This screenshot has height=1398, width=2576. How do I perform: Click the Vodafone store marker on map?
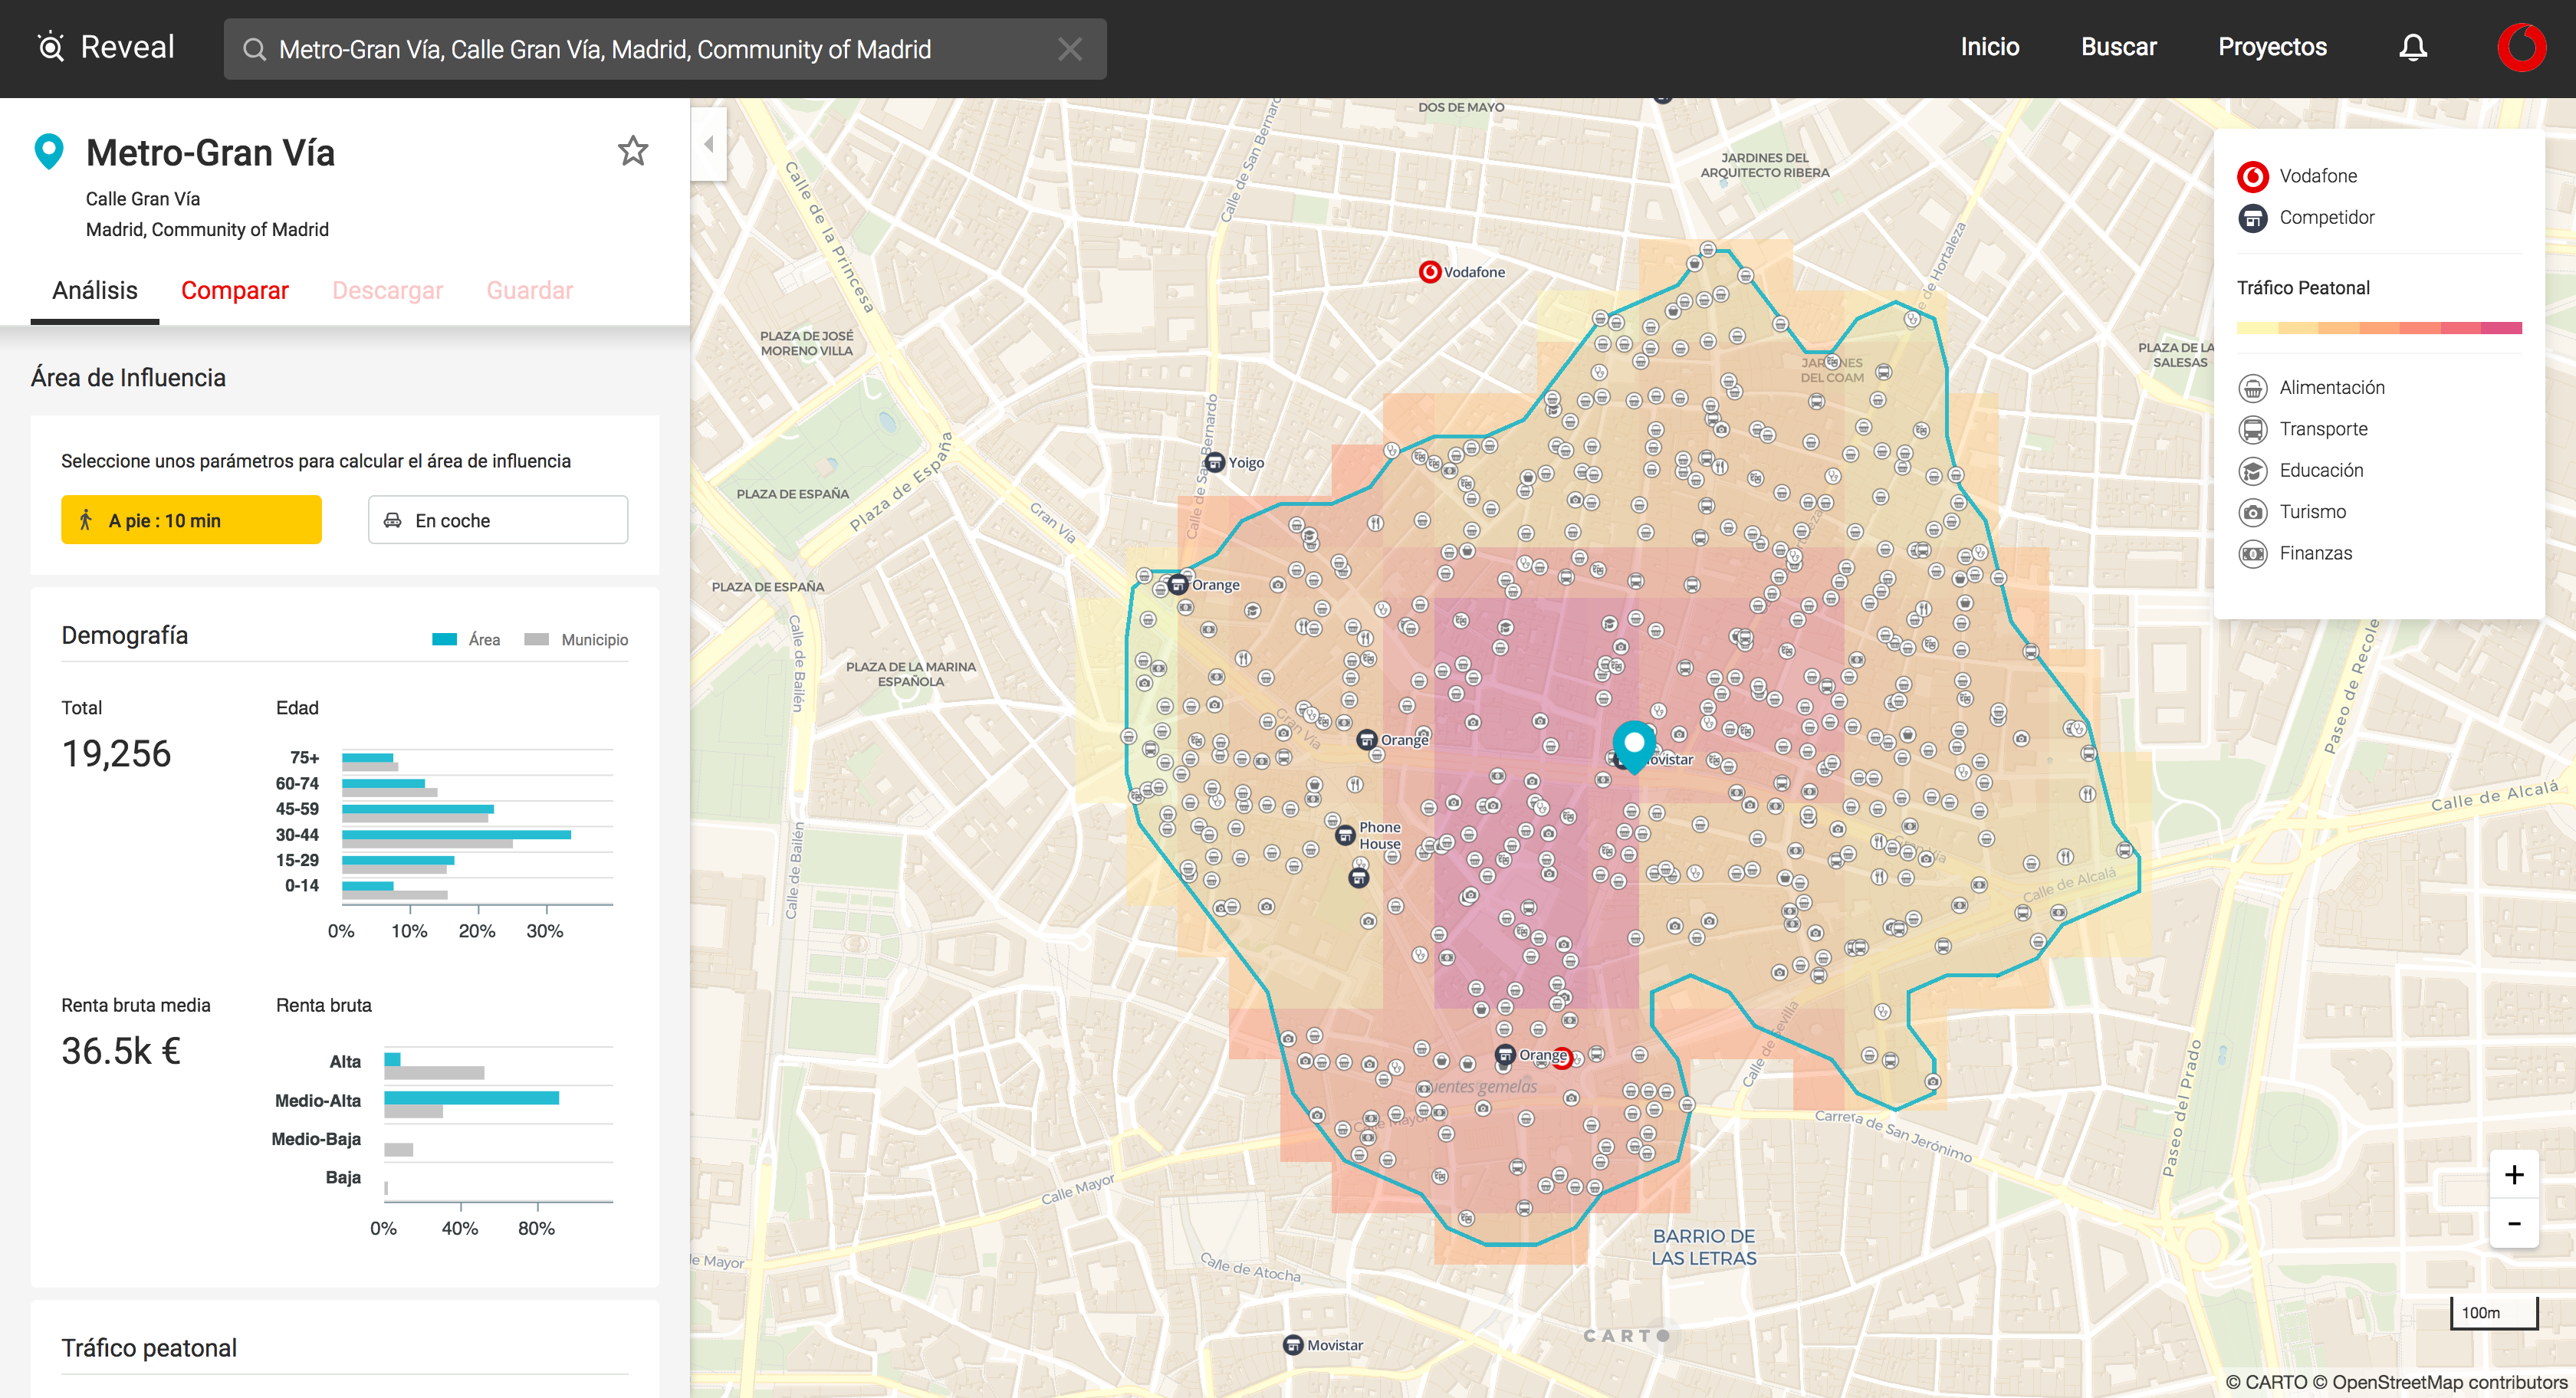point(1430,272)
